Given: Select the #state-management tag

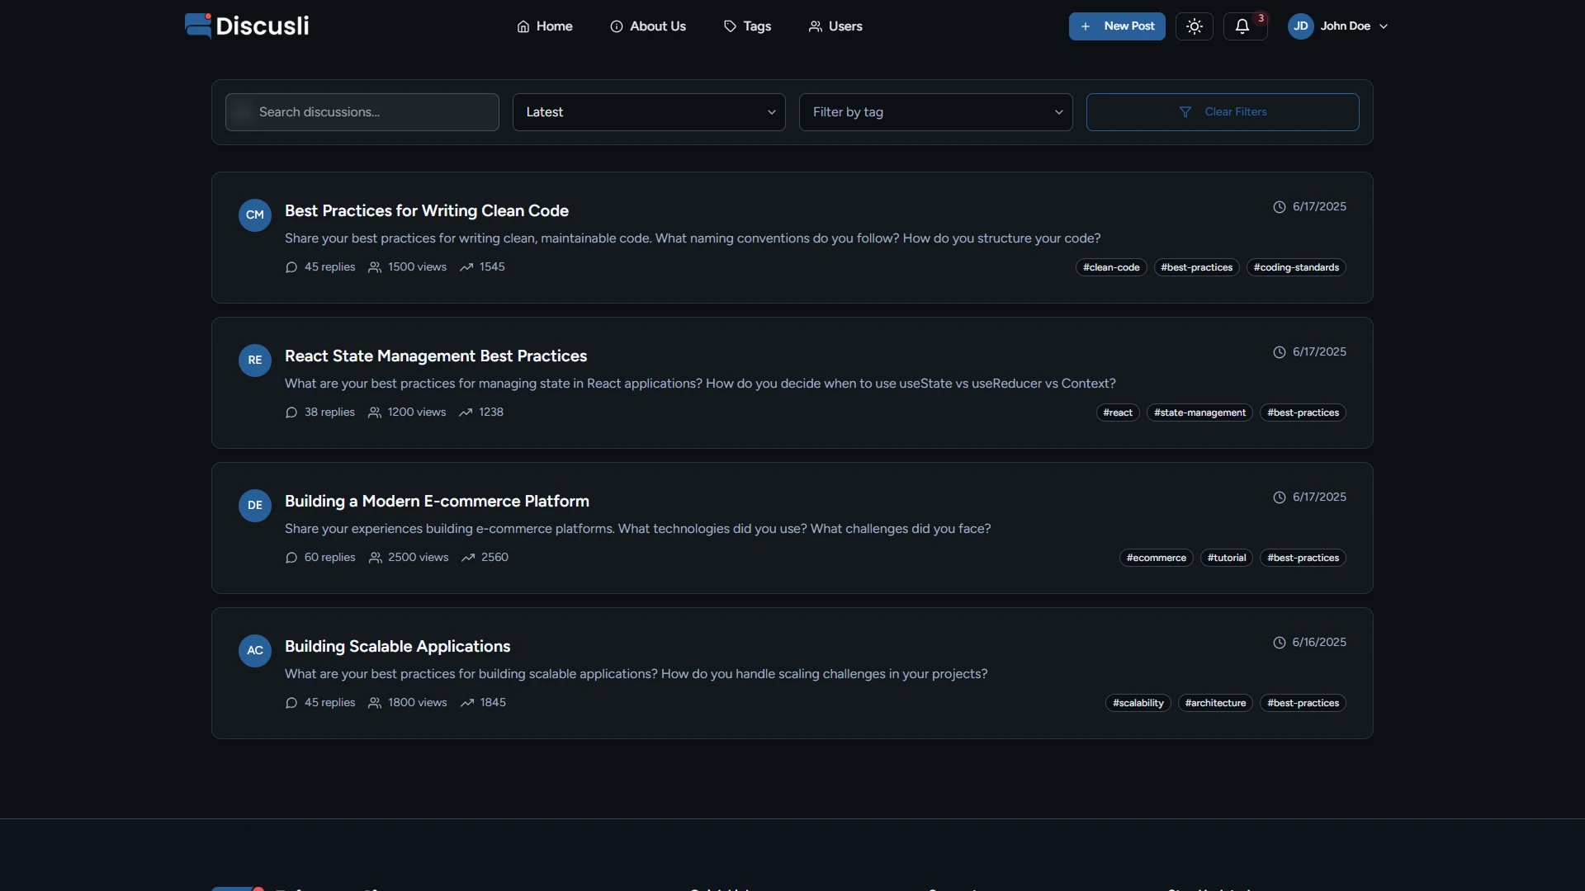Looking at the screenshot, I should 1199,412.
